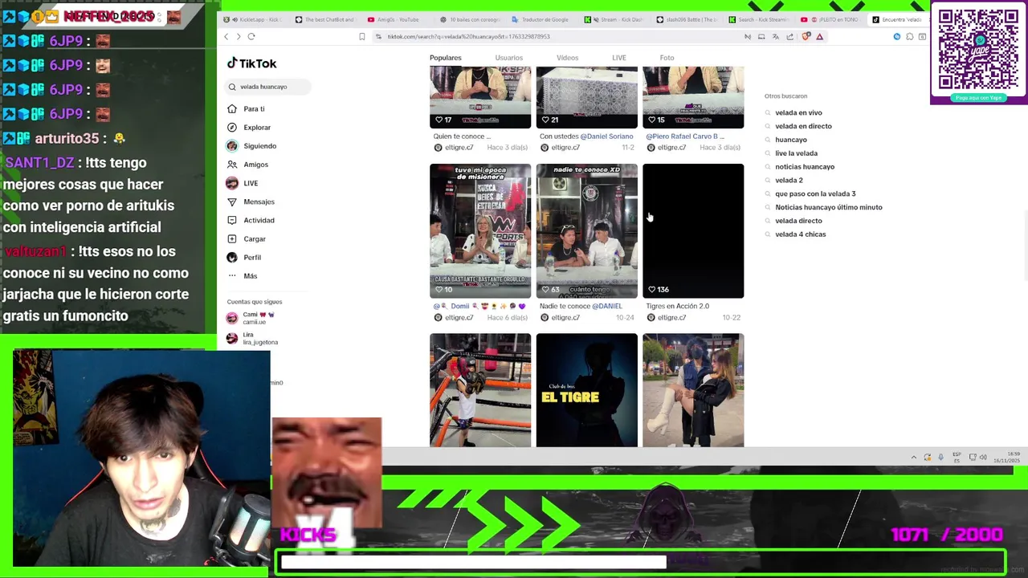The width and height of the screenshot is (1028, 578).
Task: Click the taskbar speaker volume icon
Action: (x=983, y=458)
